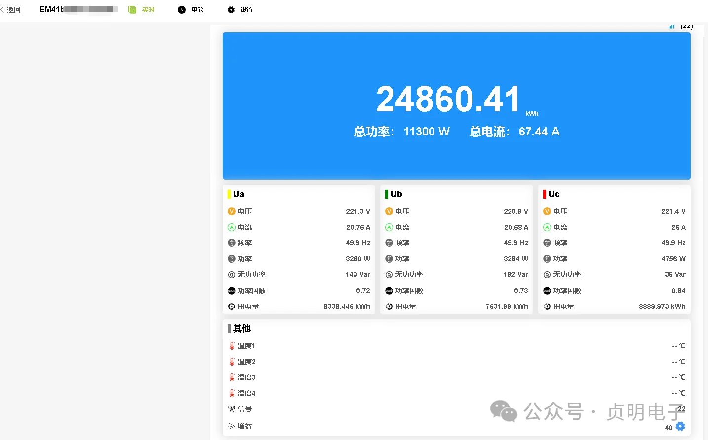708x440 pixels.
Task: Click the Uc energy usage icon
Action: pos(547,306)
